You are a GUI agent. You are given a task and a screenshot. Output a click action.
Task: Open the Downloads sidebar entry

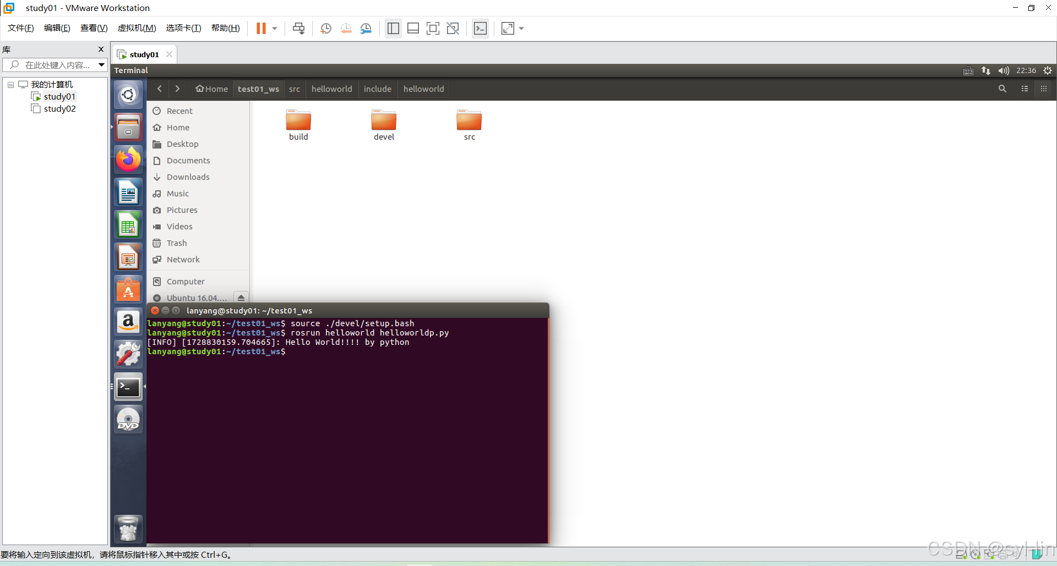tap(188, 177)
